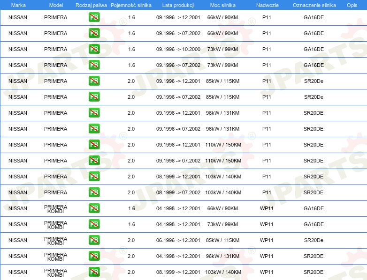Click '96kW / 131KM' in P11 row ending 07.2002
The width and height of the screenshot is (367, 280).
(222, 129)
